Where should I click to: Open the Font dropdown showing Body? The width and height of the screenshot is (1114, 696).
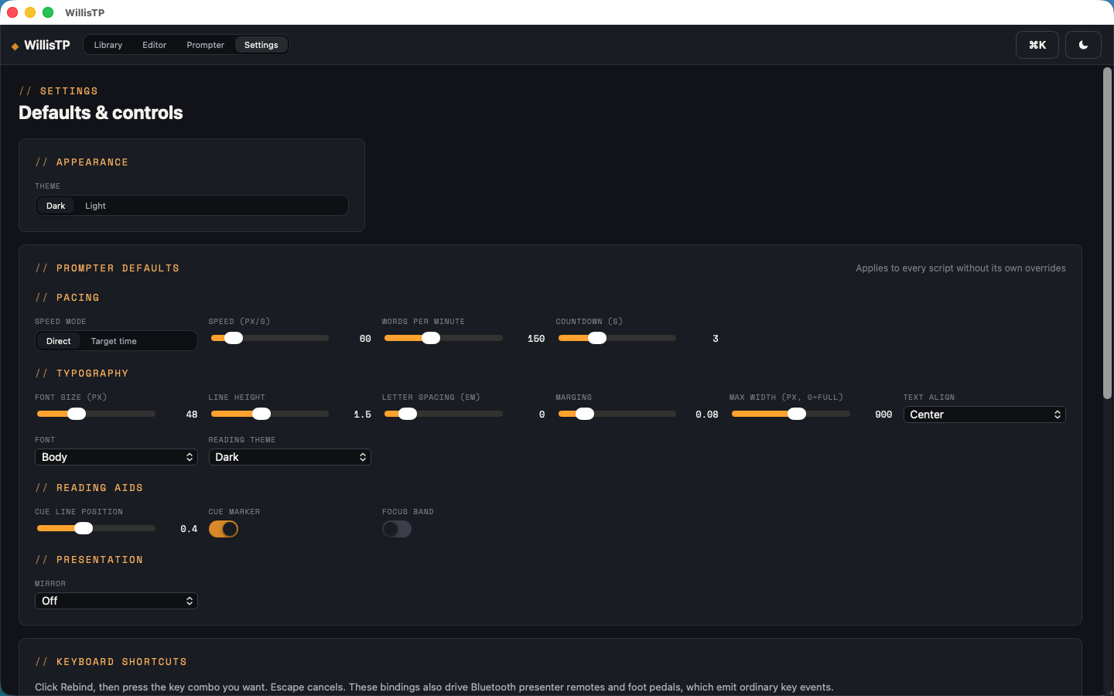pos(116,457)
